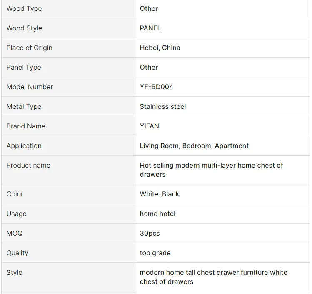This screenshot has height=294, width=312.
Task: Click the Stainless steel metal type value
Action: click(163, 107)
